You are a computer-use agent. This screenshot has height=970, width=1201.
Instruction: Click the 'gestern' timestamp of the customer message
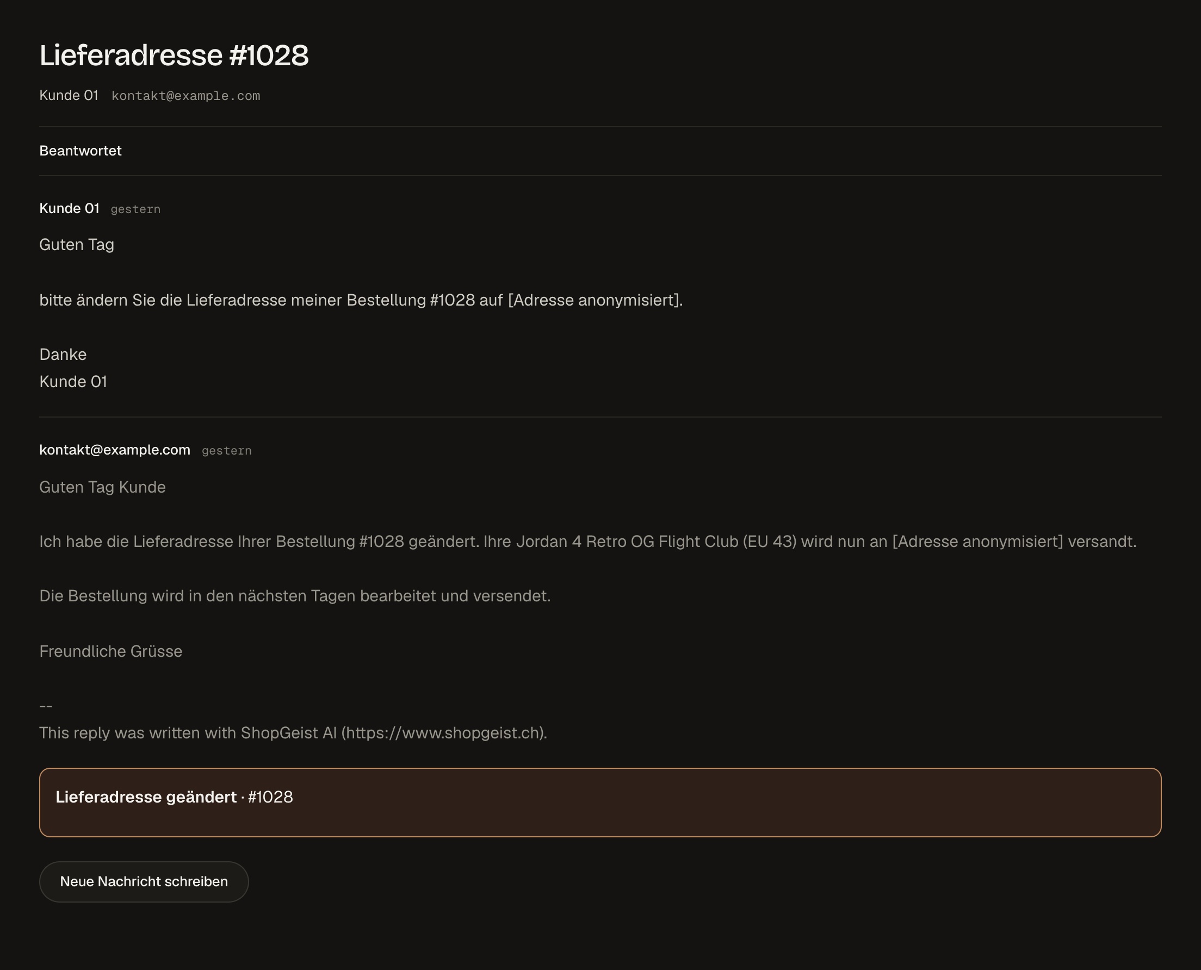pyautogui.click(x=135, y=209)
